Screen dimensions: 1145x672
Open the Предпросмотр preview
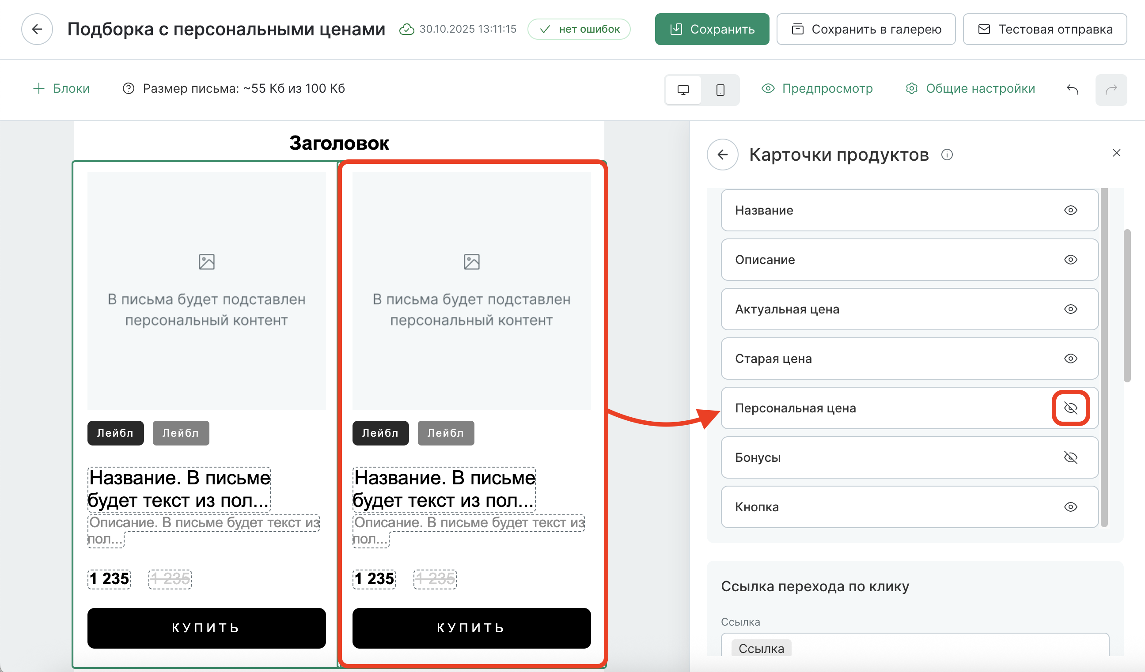coord(818,89)
